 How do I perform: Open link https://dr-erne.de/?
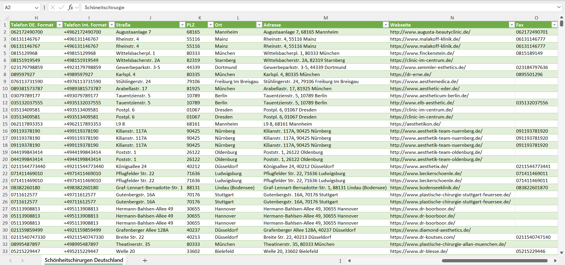coord(411,74)
